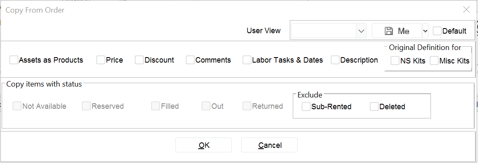Check the Sub-Rented exclude option
The width and height of the screenshot is (478, 163).
tap(306, 107)
